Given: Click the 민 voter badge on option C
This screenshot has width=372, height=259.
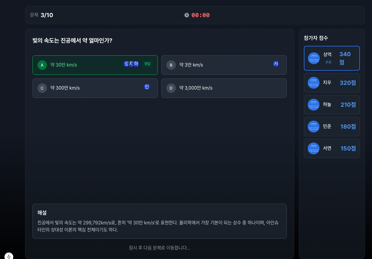Looking at the screenshot, I should [147, 87].
